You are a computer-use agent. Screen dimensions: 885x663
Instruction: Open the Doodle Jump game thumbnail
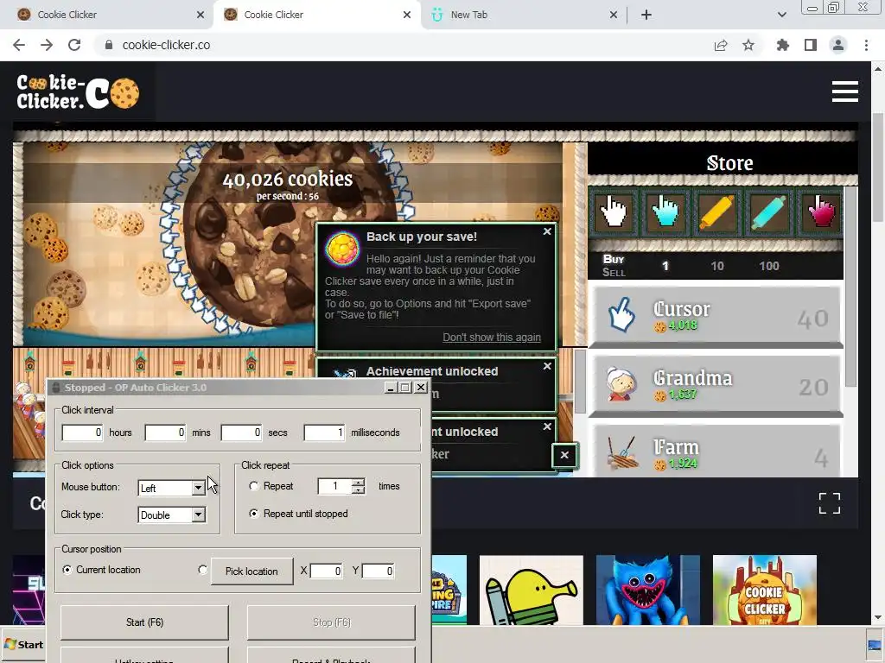[532, 590]
